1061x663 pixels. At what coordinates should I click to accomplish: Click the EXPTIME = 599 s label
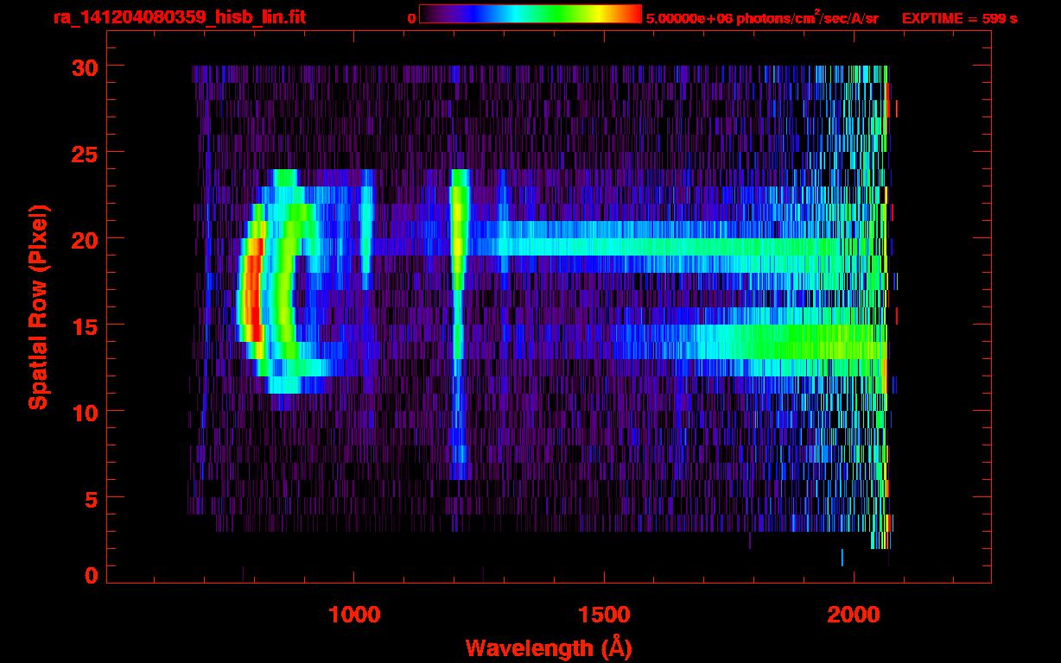(959, 18)
